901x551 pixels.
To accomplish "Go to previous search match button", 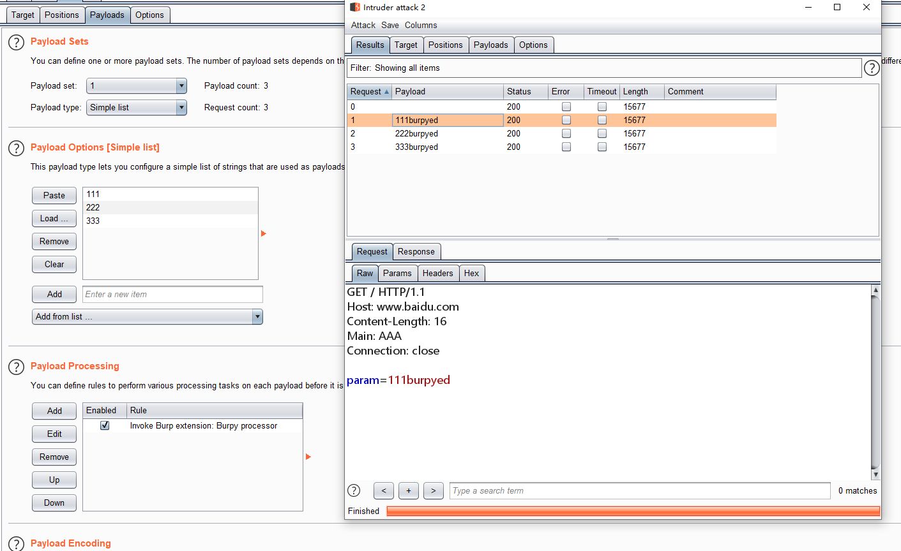I will [x=383, y=490].
